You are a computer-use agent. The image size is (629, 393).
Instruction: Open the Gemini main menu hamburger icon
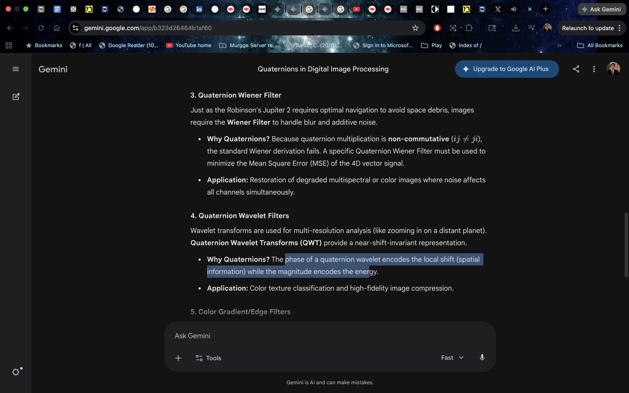click(16, 69)
